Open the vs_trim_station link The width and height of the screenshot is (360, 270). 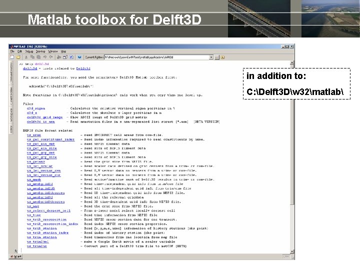42,237
